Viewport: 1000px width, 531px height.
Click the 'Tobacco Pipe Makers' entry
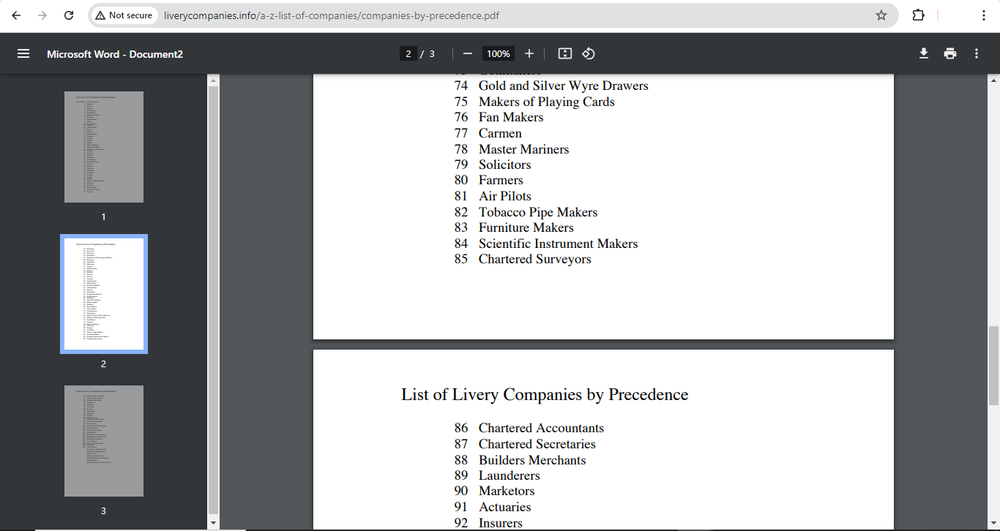click(538, 212)
